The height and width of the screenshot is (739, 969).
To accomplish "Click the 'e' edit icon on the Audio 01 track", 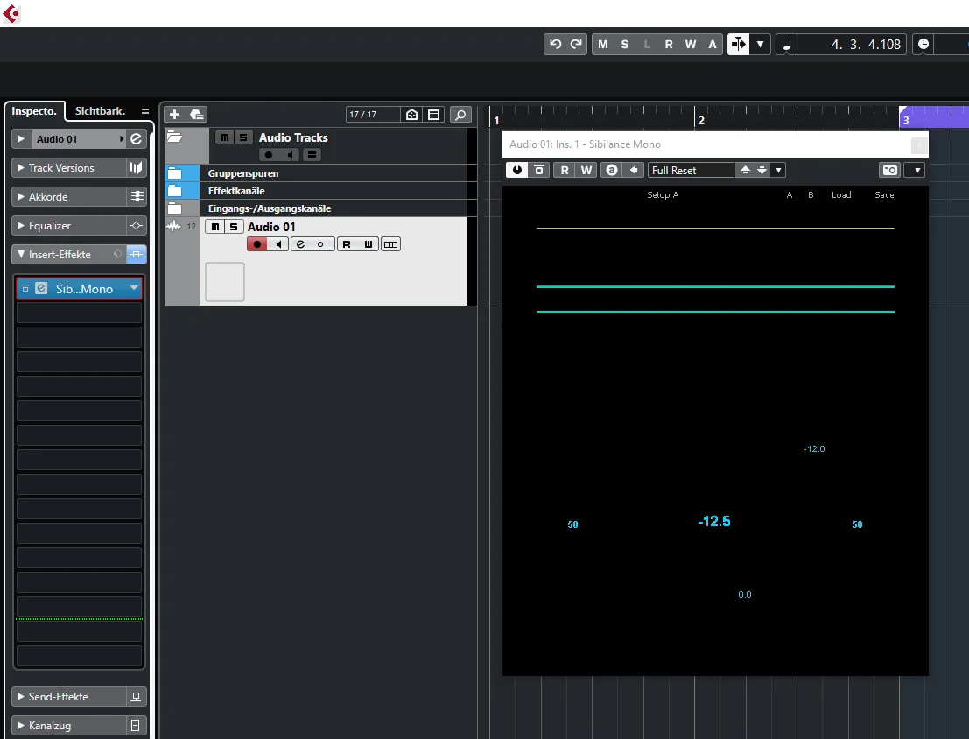I will [x=301, y=244].
